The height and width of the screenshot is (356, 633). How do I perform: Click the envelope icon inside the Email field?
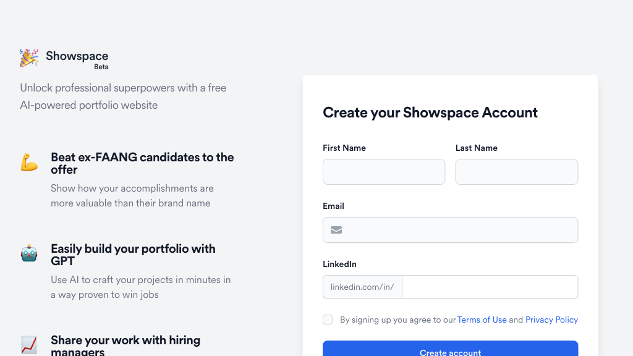pyautogui.click(x=336, y=229)
